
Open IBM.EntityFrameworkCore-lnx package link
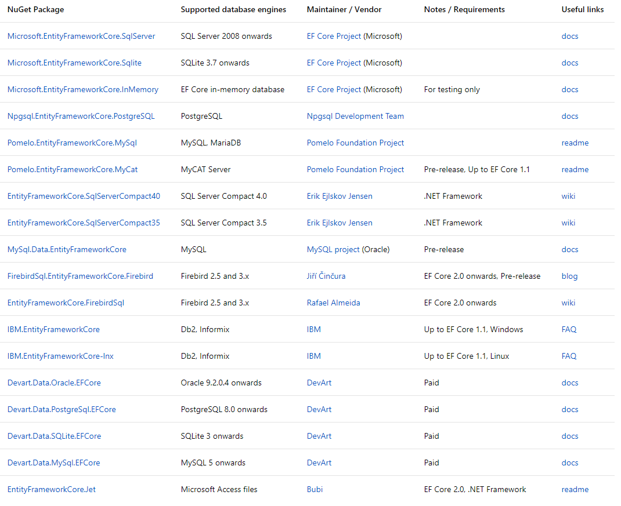60,356
